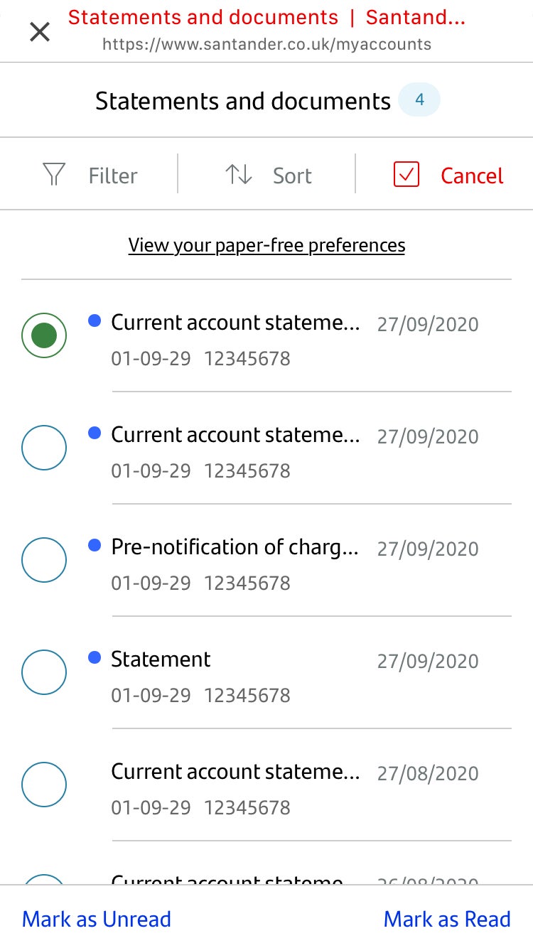Image resolution: width=533 pixels, height=948 pixels.
Task: Tap Mark as Read
Action: pyautogui.click(x=447, y=919)
